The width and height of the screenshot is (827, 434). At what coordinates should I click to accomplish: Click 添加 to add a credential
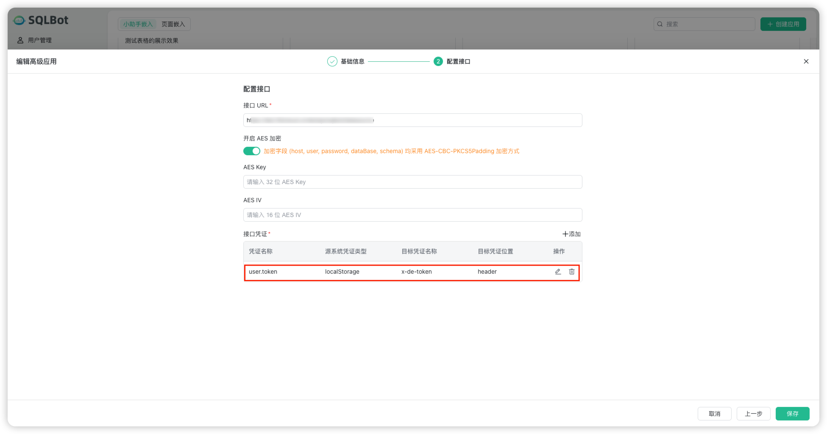tap(571, 234)
